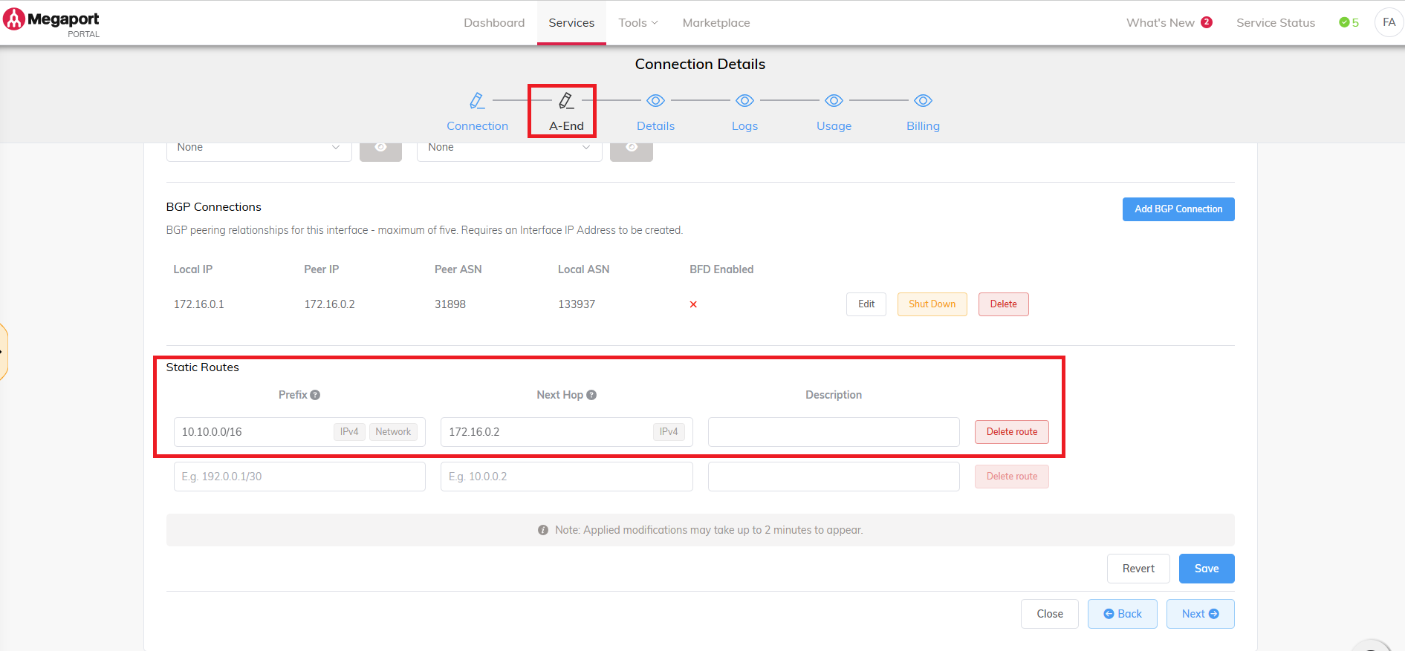Click the BFD Enabled column header
The image size is (1405, 651).
point(721,269)
